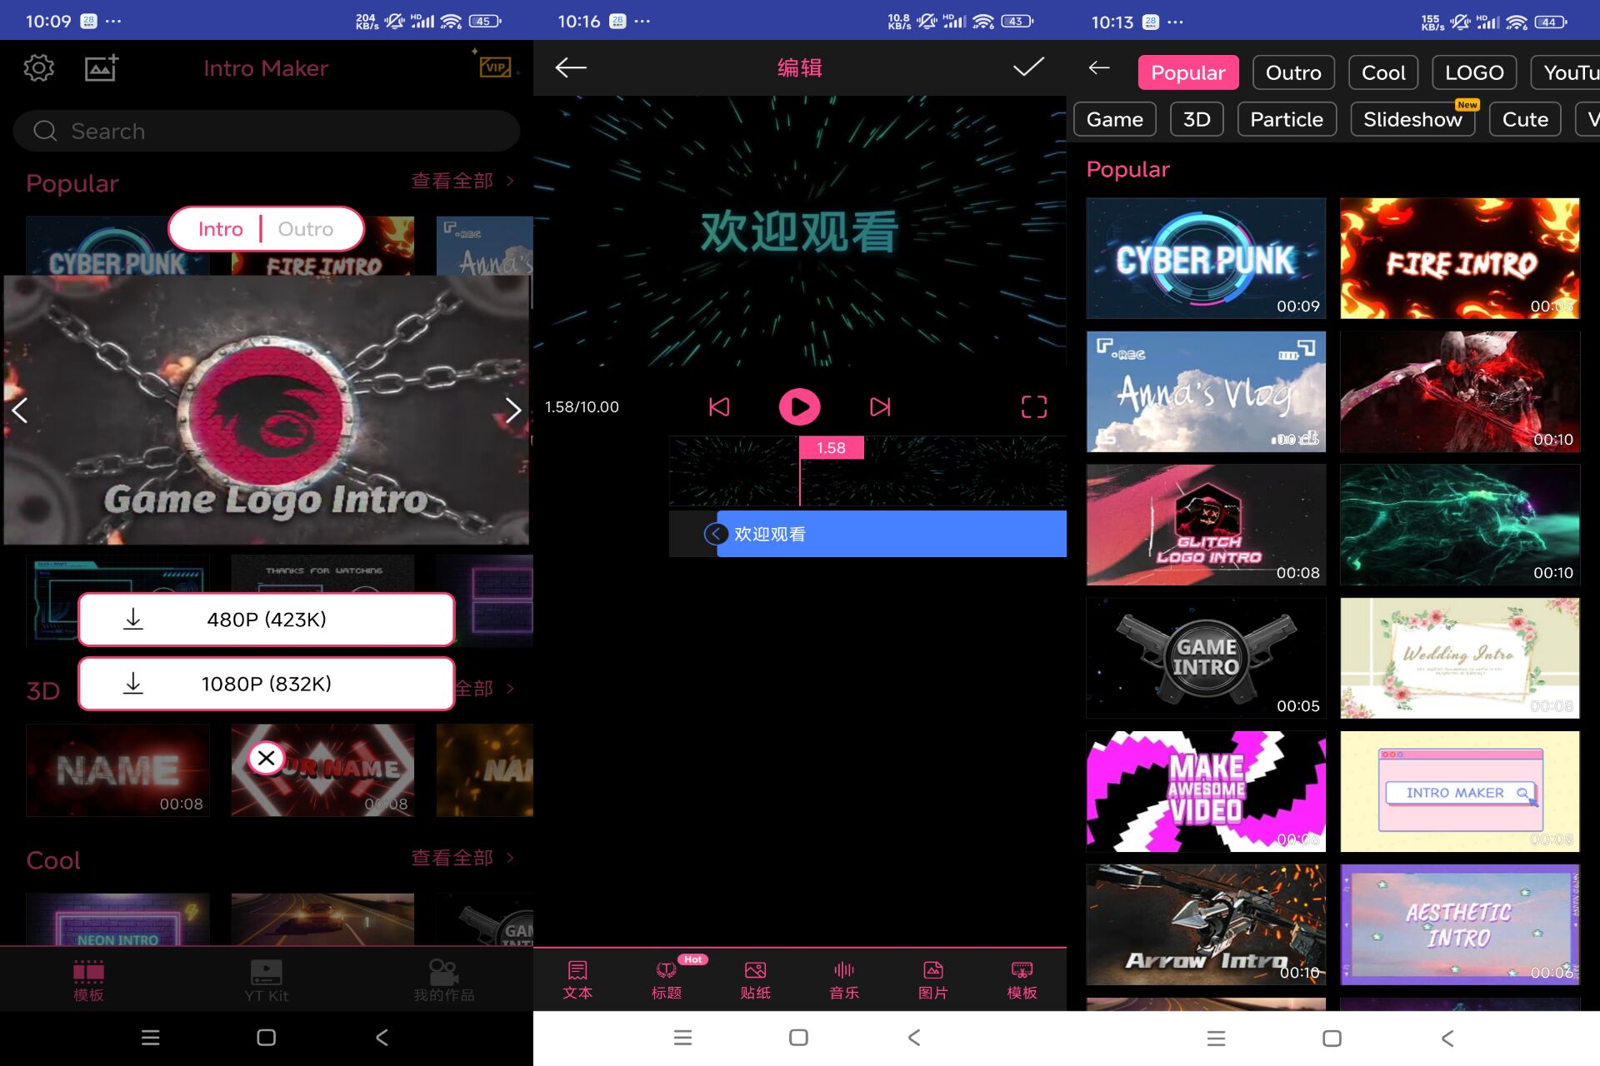Tap the add image icon

[x=102, y=67]
